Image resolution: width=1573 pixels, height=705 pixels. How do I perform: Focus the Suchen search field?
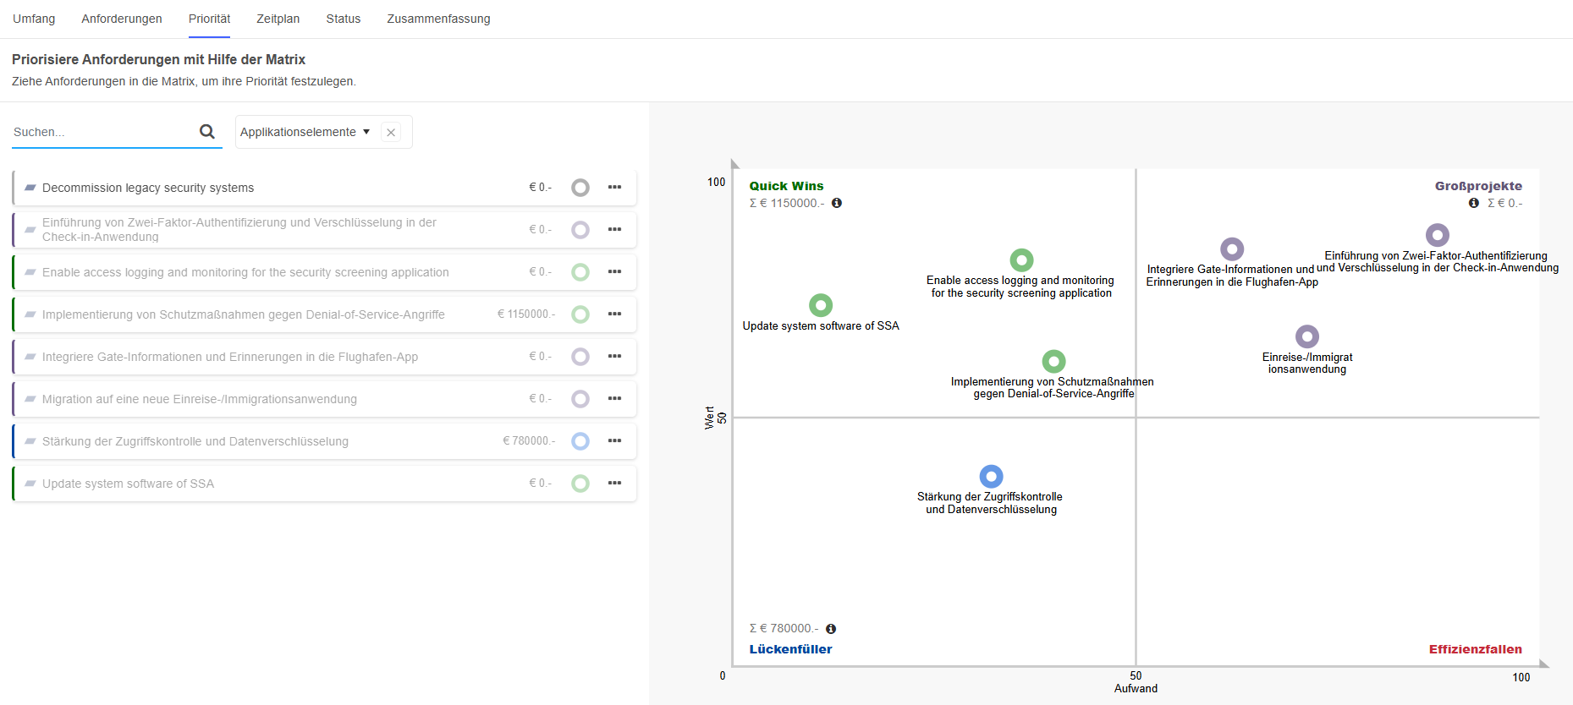(102, 132)
